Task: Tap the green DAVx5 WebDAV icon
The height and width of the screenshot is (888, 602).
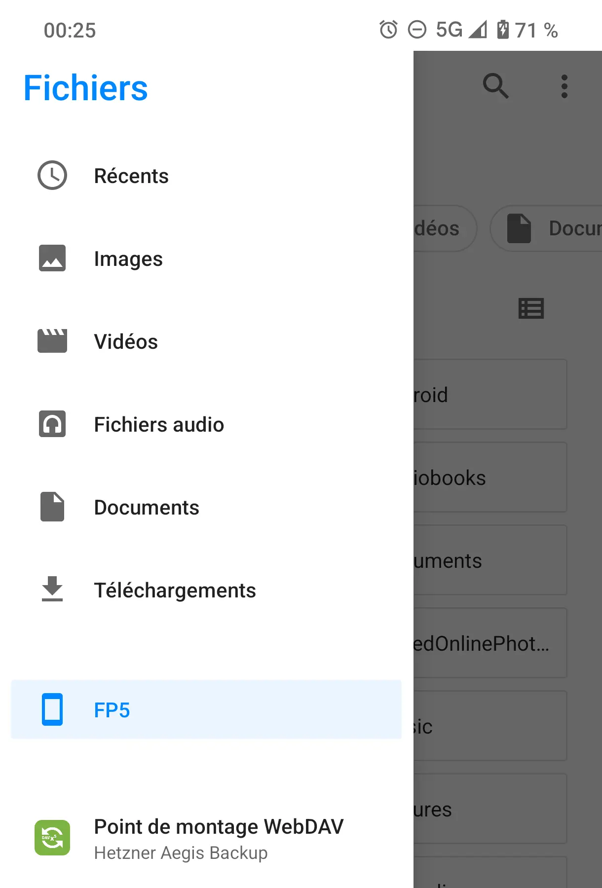Action: (52, 838)
